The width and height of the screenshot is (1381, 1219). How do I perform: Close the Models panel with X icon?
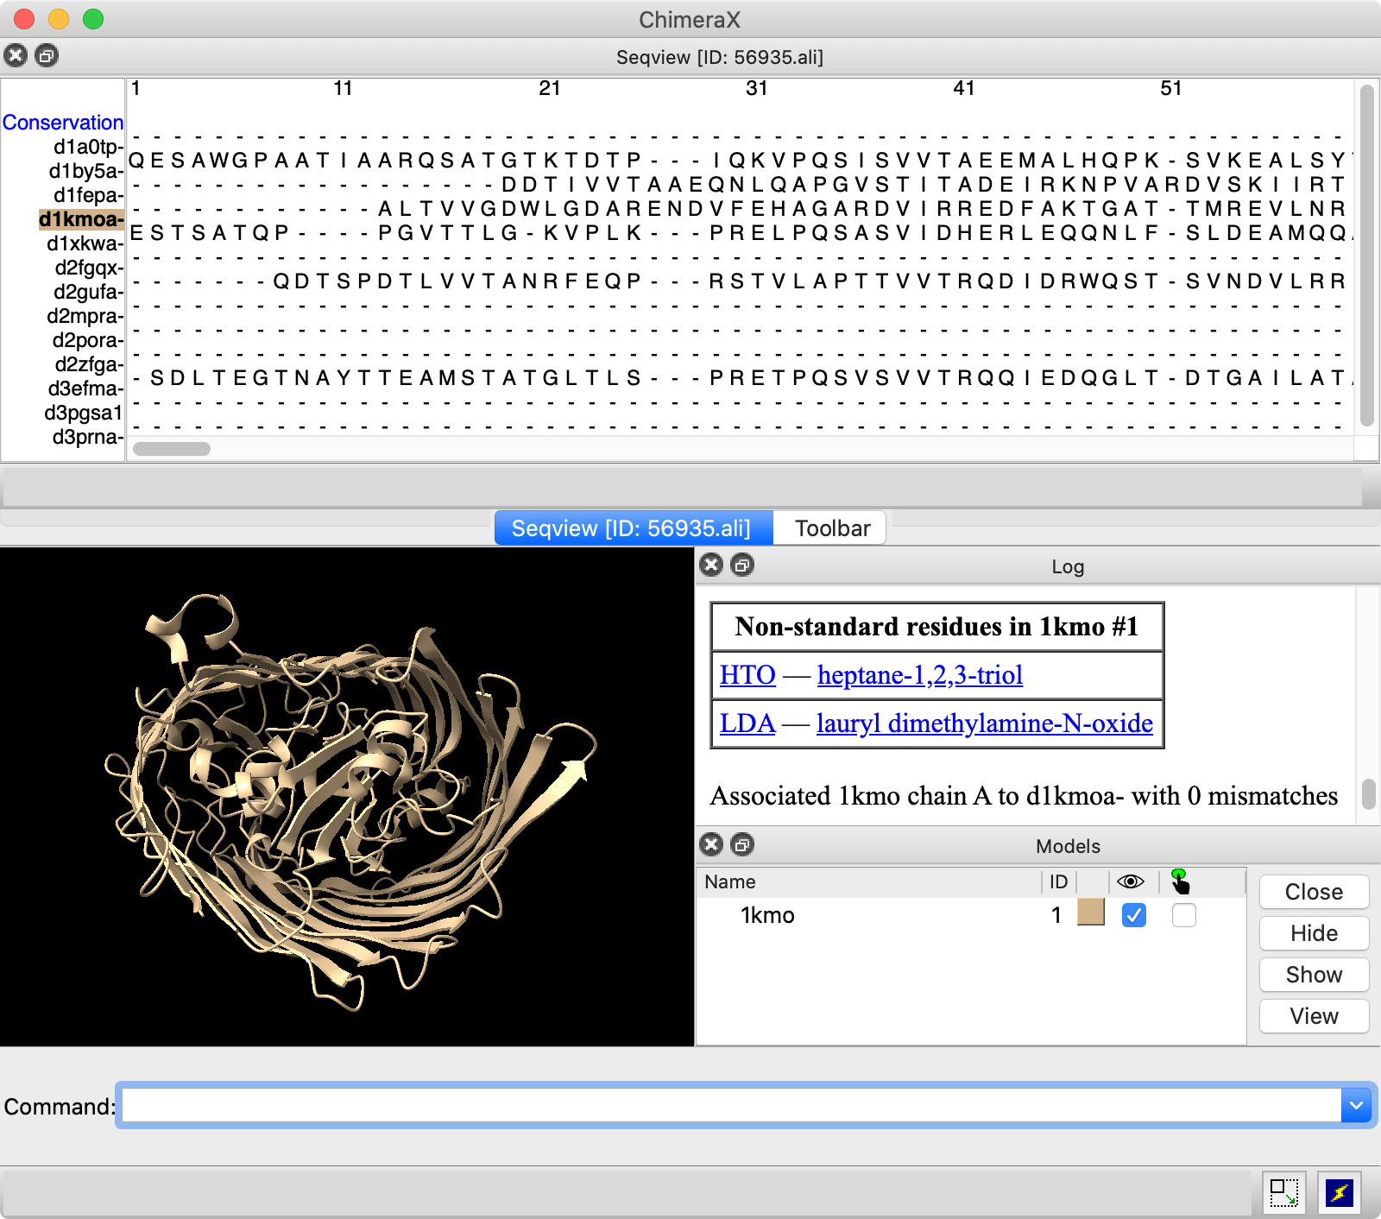tap(711, 844)
